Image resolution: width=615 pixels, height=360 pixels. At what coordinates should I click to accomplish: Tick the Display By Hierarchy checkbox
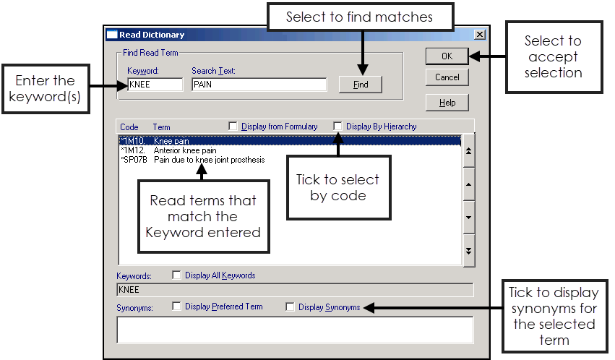click(x=337, y=127)
